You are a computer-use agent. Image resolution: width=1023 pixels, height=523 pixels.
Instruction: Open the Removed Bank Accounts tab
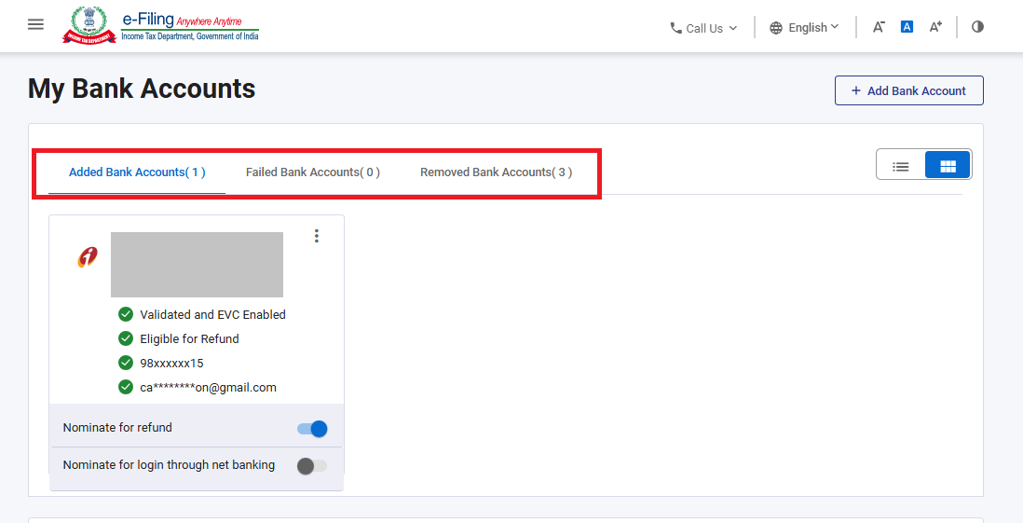pyautogui.click(x=496, y=172)
